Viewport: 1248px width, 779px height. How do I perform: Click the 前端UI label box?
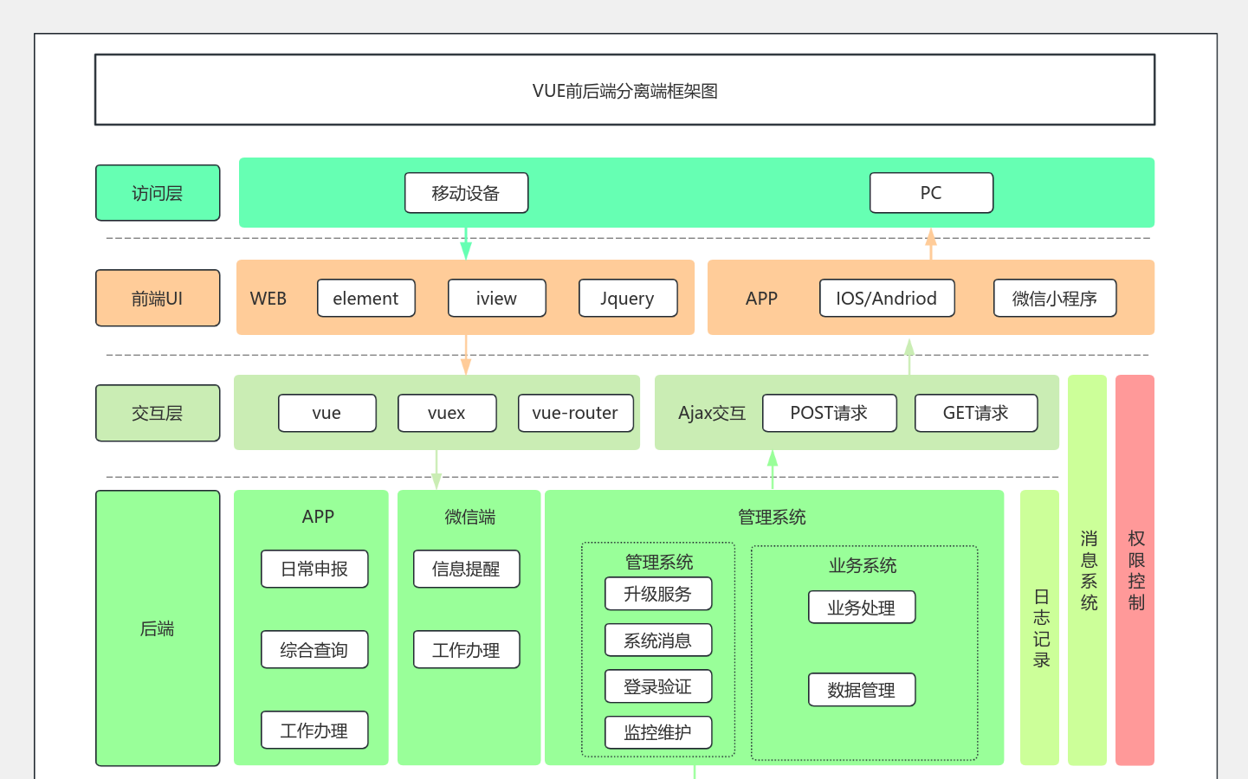158,299
